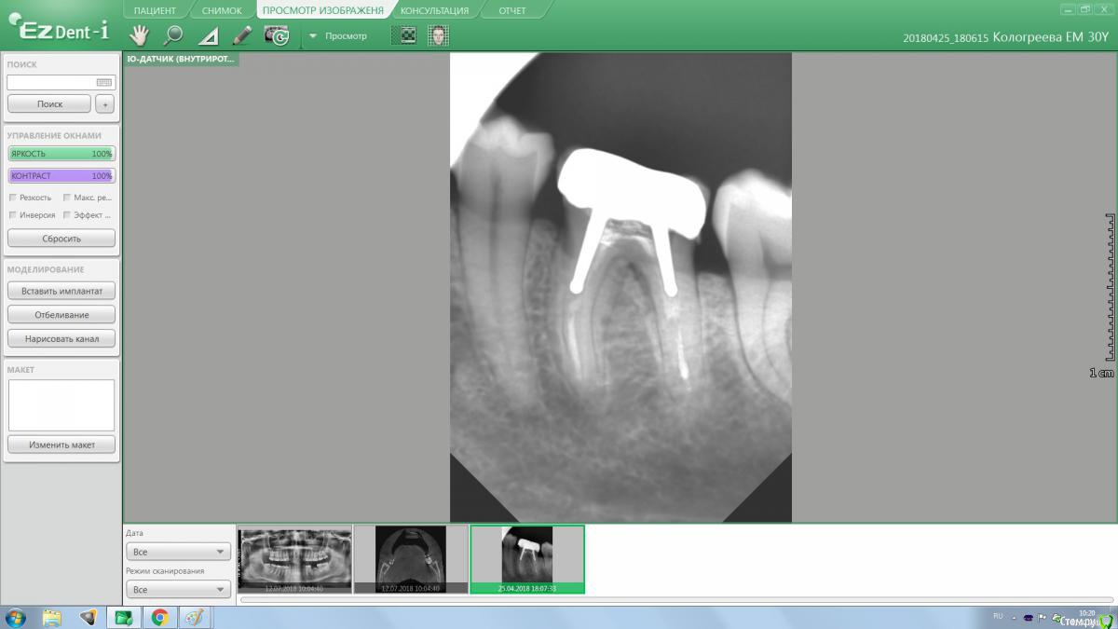
Task: Enable the Макс. ре... checkbox
Action: click(x=67, y=198)
